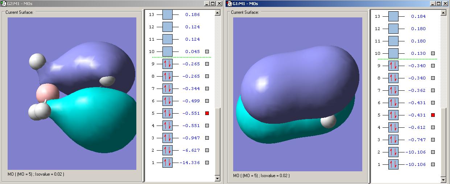
Task: Select occupied orbital 8 box in G2:M1
Action: pos(168,76)
